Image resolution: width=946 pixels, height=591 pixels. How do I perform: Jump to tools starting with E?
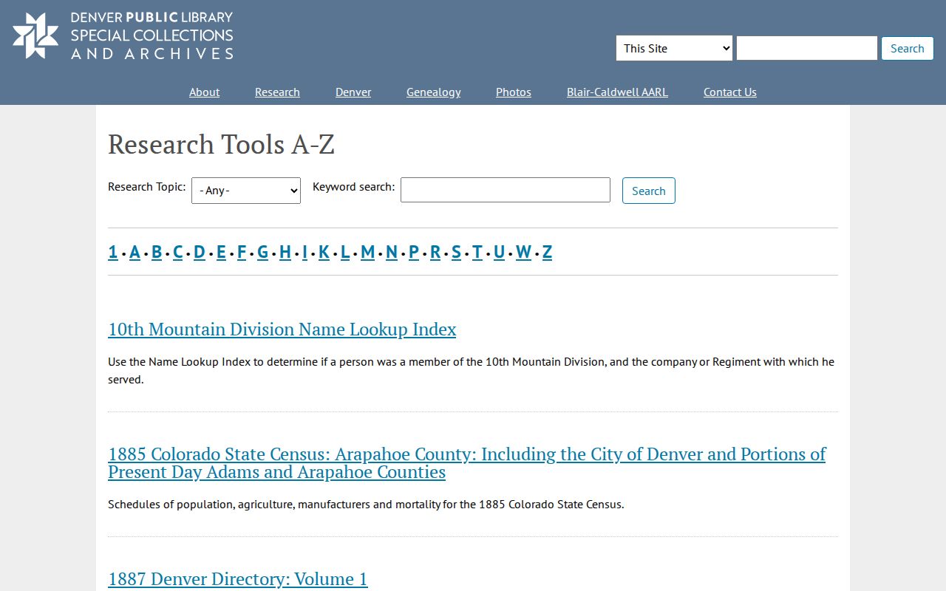pos(221,252)
